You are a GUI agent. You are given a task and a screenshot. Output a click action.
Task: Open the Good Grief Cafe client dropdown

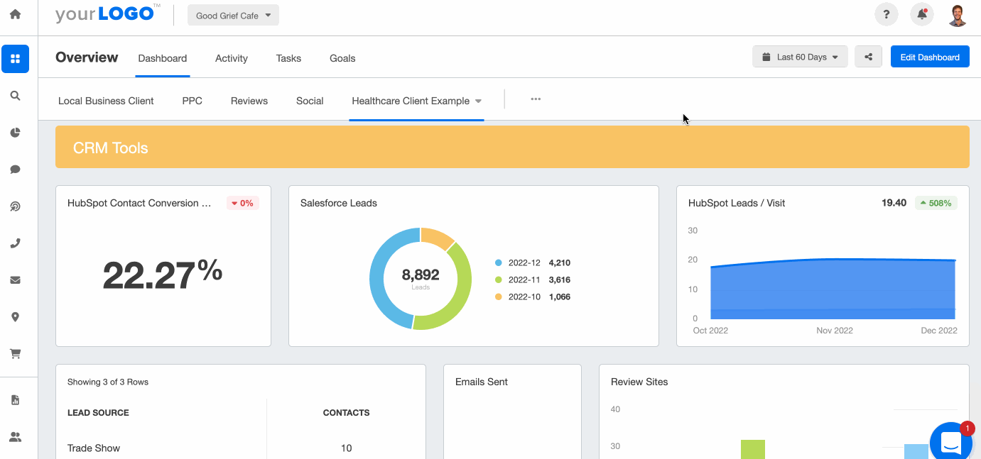(x=233, y=15)
